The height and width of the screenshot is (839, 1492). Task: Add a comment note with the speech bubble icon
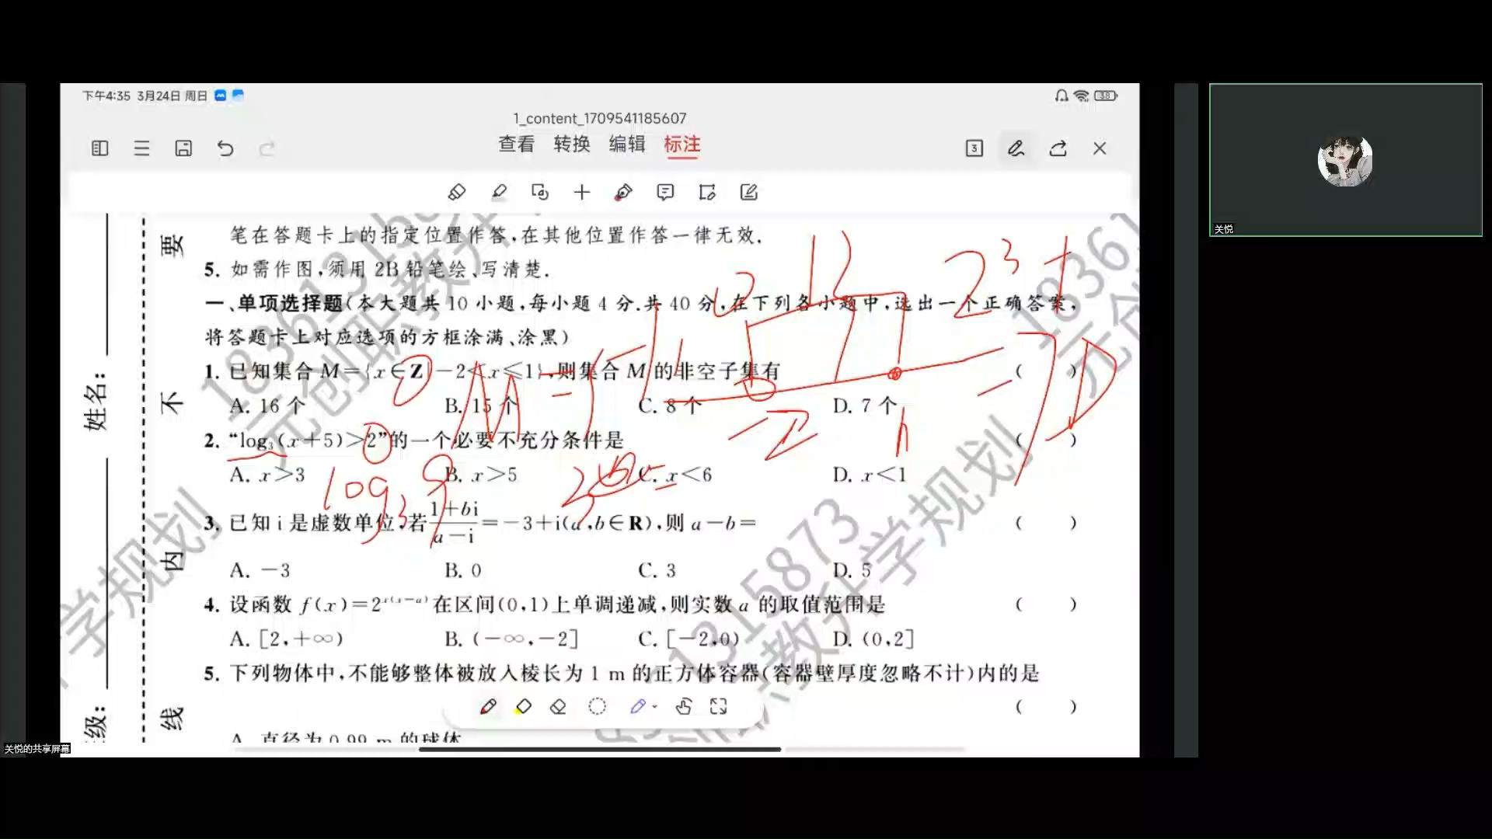[665, 192]
